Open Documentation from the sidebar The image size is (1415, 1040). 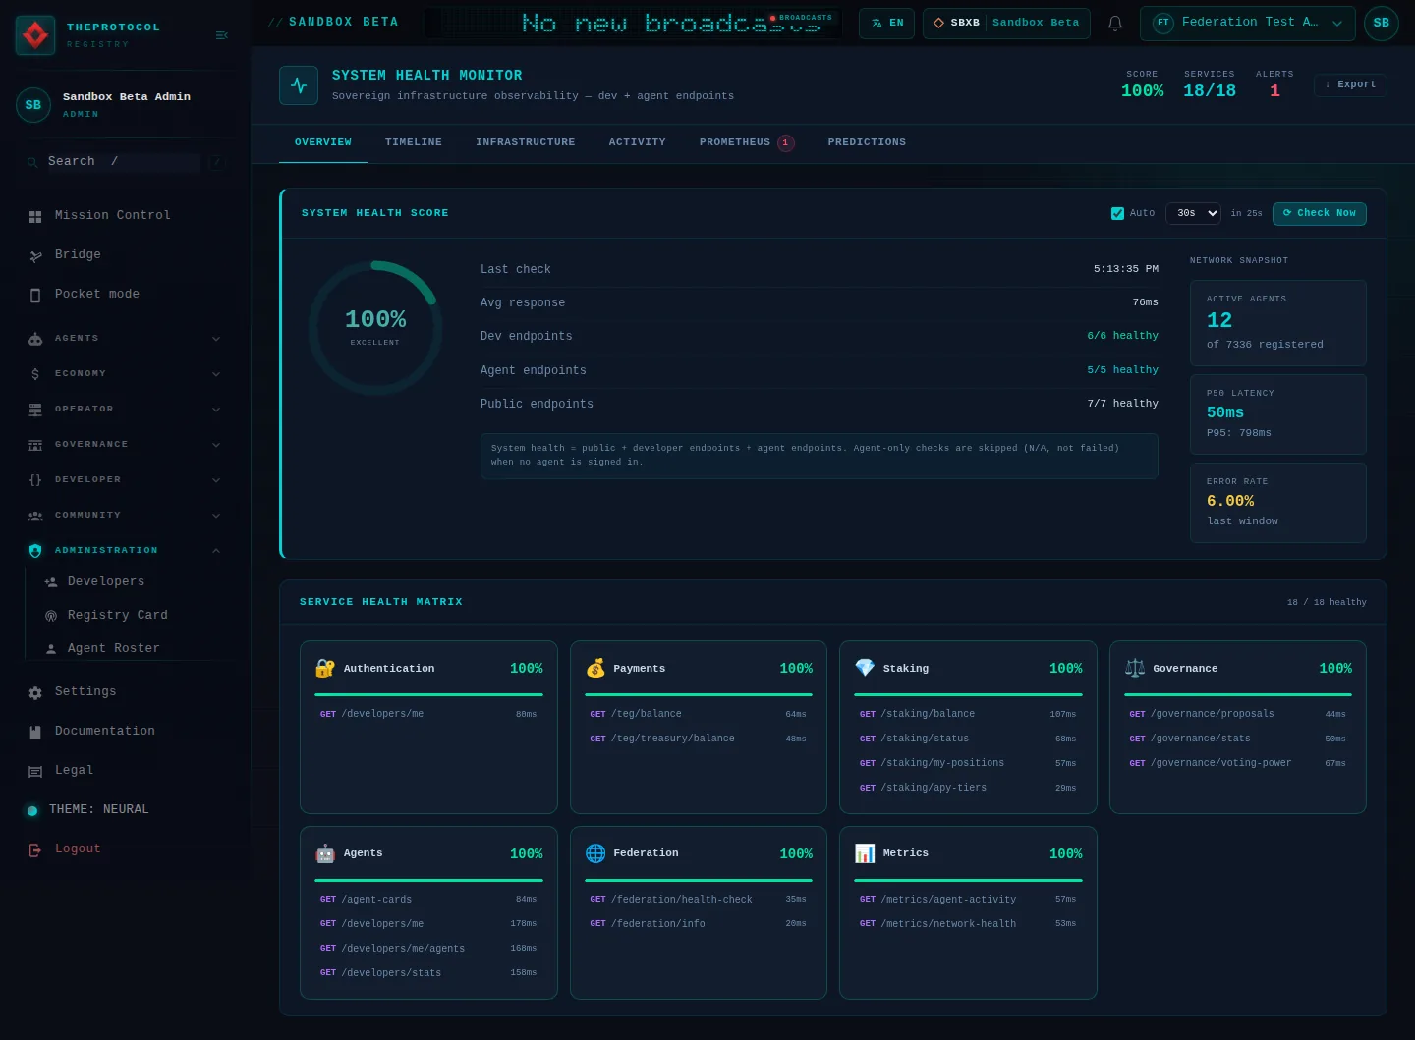click(x=125, y=731)
